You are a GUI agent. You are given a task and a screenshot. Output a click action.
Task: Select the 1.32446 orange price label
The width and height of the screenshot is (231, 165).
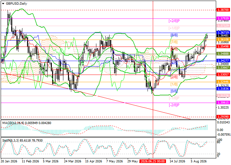223,82
